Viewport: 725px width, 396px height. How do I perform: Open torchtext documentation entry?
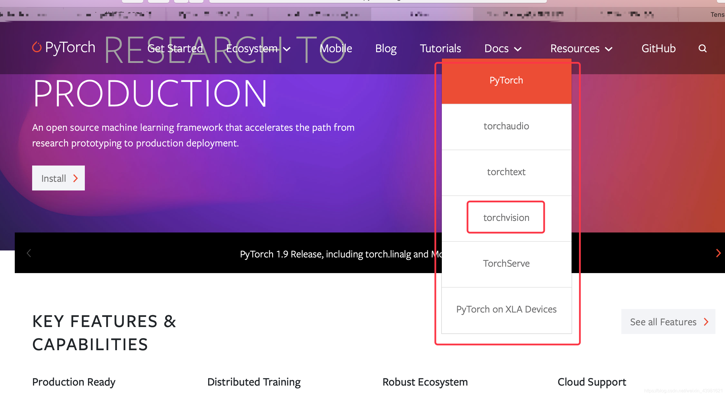506,172
